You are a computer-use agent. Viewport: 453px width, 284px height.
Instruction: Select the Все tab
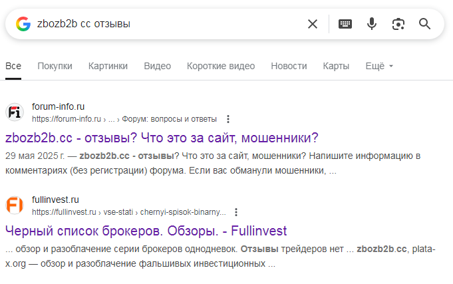coord(13,66)
